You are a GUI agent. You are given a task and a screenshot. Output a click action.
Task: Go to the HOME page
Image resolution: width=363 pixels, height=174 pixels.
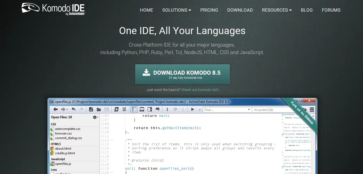[x=146, y=10]
